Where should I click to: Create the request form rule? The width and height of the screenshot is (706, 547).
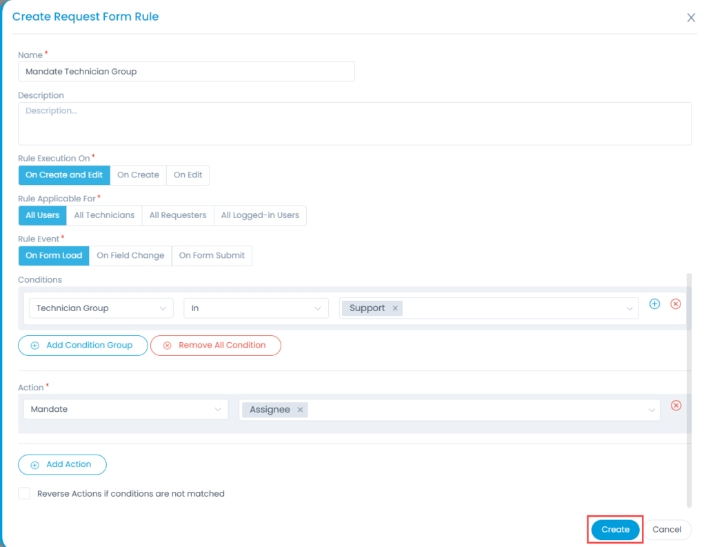(x=615, y=530)
